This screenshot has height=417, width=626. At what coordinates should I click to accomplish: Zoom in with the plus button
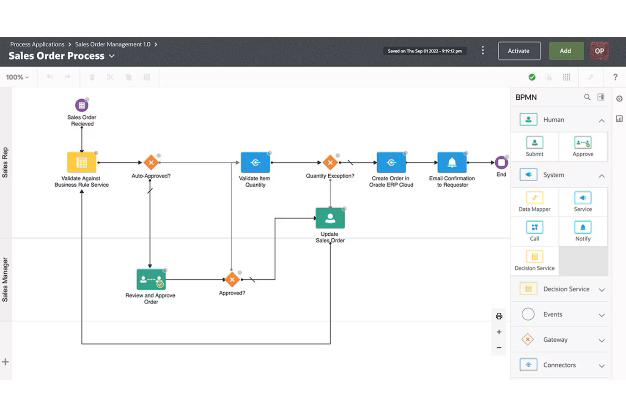tap(499, 332)
